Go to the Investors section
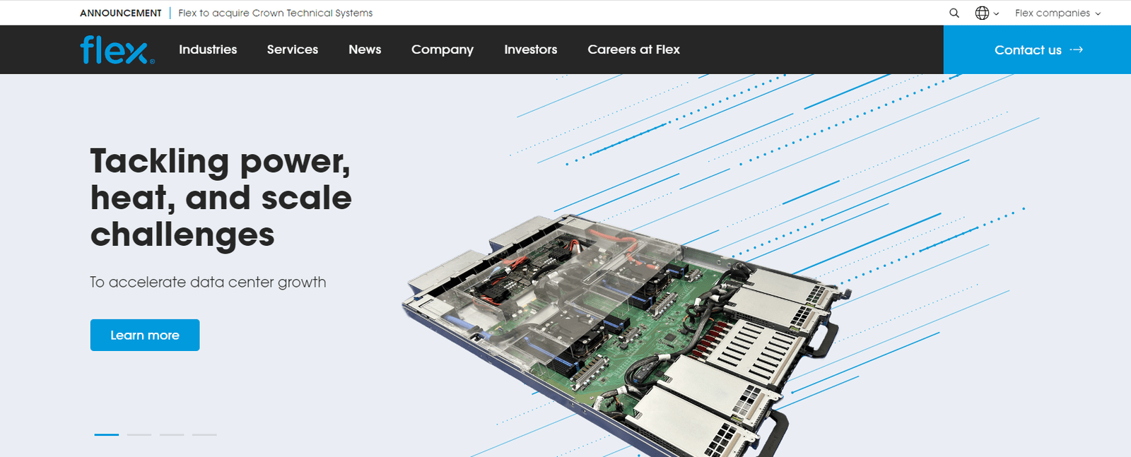Screen dimensions: 1131x457 point(530,49)
